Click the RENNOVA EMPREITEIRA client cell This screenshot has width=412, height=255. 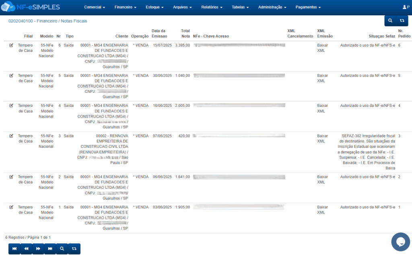(103, 149)
